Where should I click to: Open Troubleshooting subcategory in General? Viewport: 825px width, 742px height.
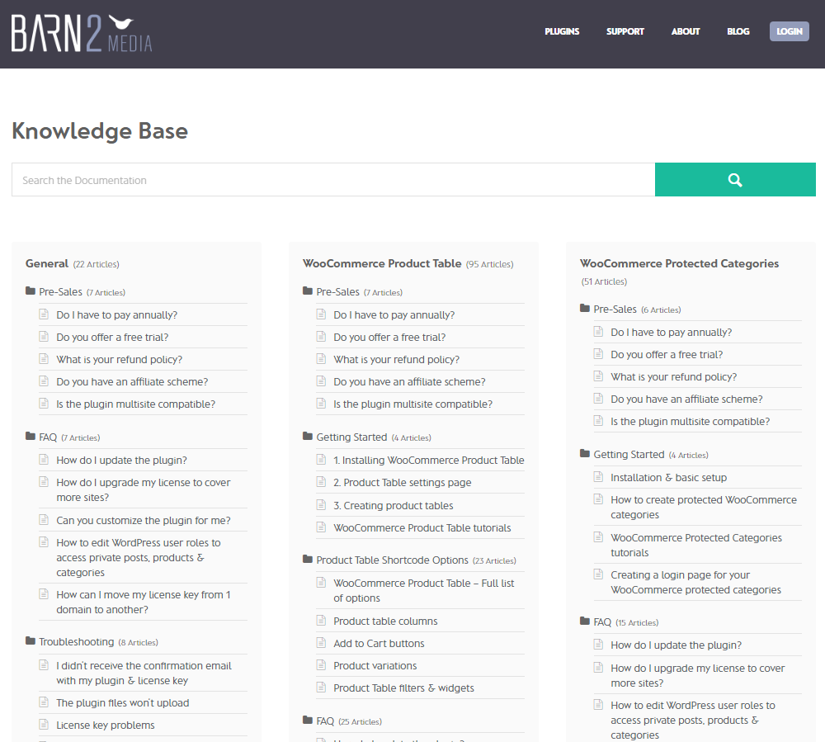(x=76, y=642)
